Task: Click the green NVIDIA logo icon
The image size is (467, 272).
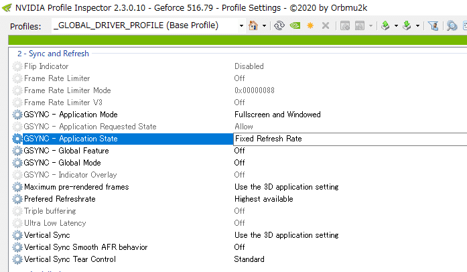Action: (295, 25)
